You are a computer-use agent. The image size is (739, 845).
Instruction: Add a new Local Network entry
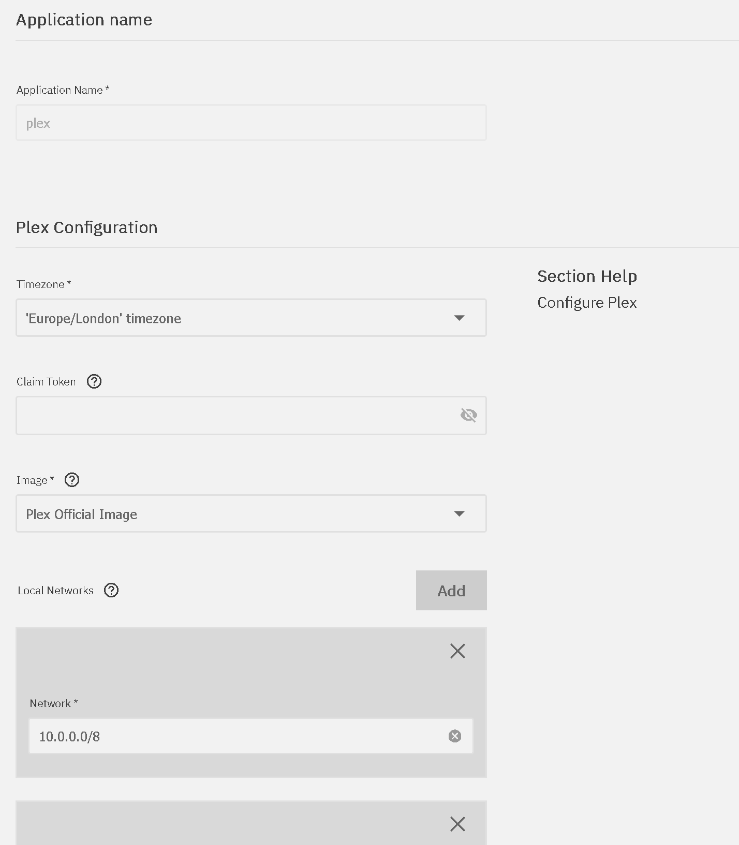[451, 591]
